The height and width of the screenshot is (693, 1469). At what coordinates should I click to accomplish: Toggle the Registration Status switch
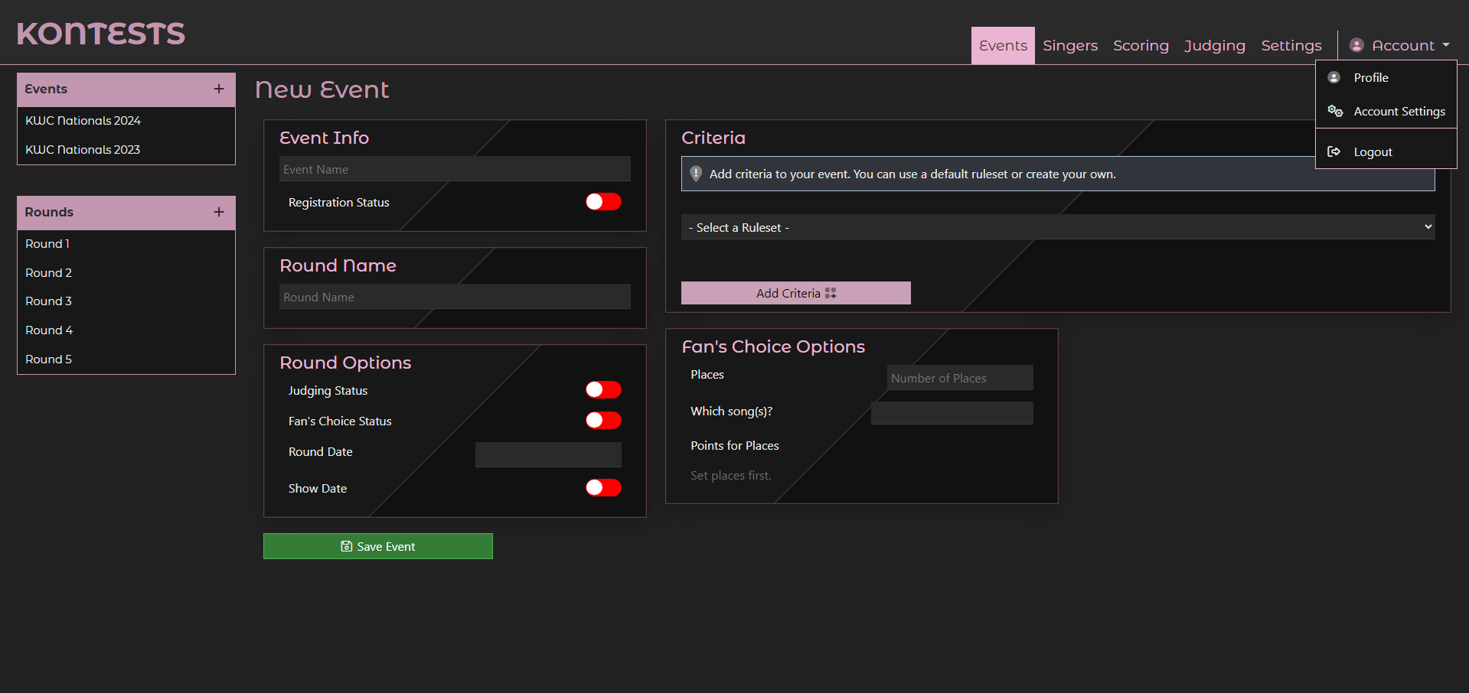point(603,202)
